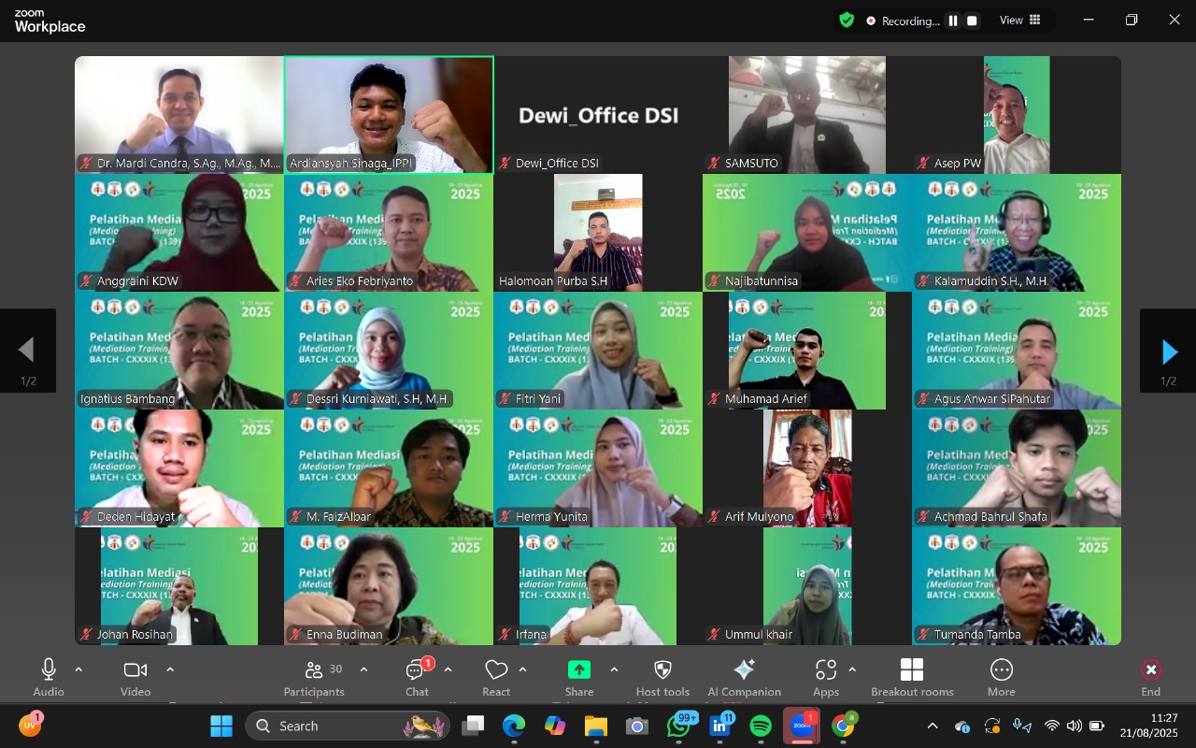Go to next page of participants
The height and width of the screenshot is (748, 1196).
[x=1168, y=352]
